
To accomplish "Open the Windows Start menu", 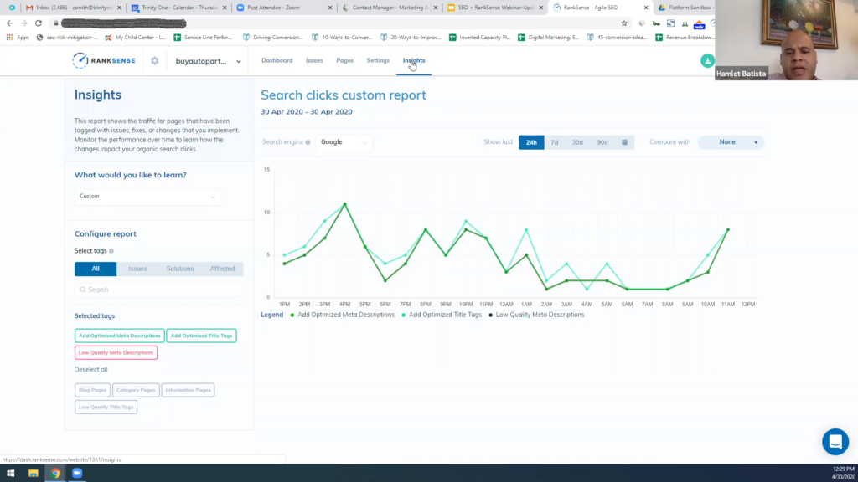I will point(10,474).
